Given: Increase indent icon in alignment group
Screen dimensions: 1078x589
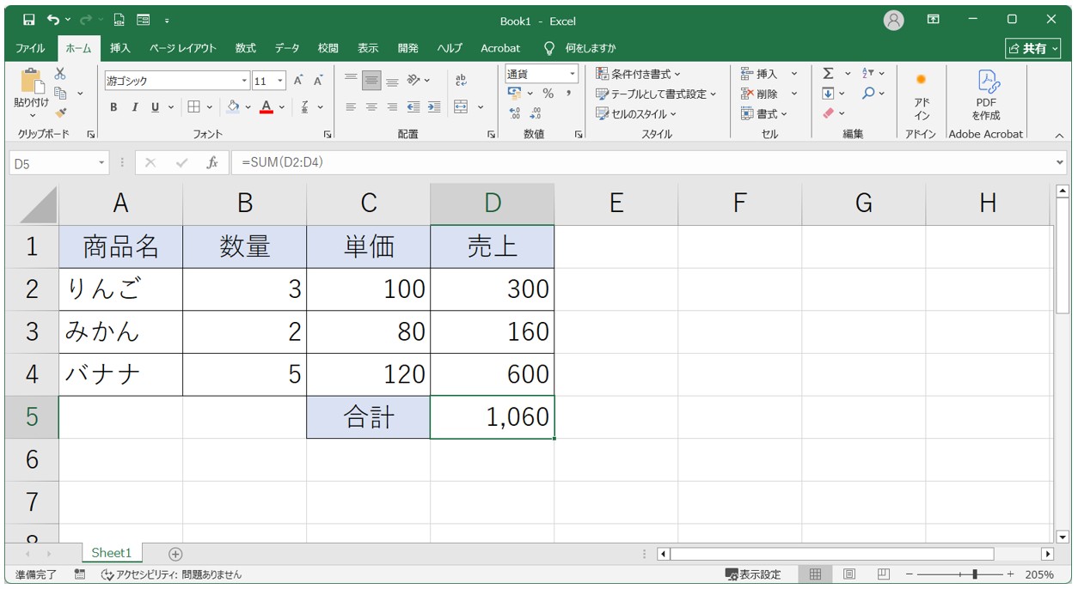Looking at the screenshot, I should tap(434, 107).
